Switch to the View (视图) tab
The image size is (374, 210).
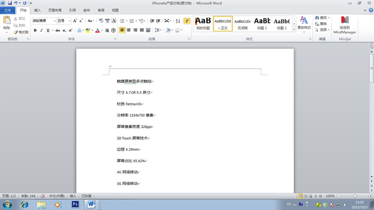pyautogui.click(x=115, y=10)
